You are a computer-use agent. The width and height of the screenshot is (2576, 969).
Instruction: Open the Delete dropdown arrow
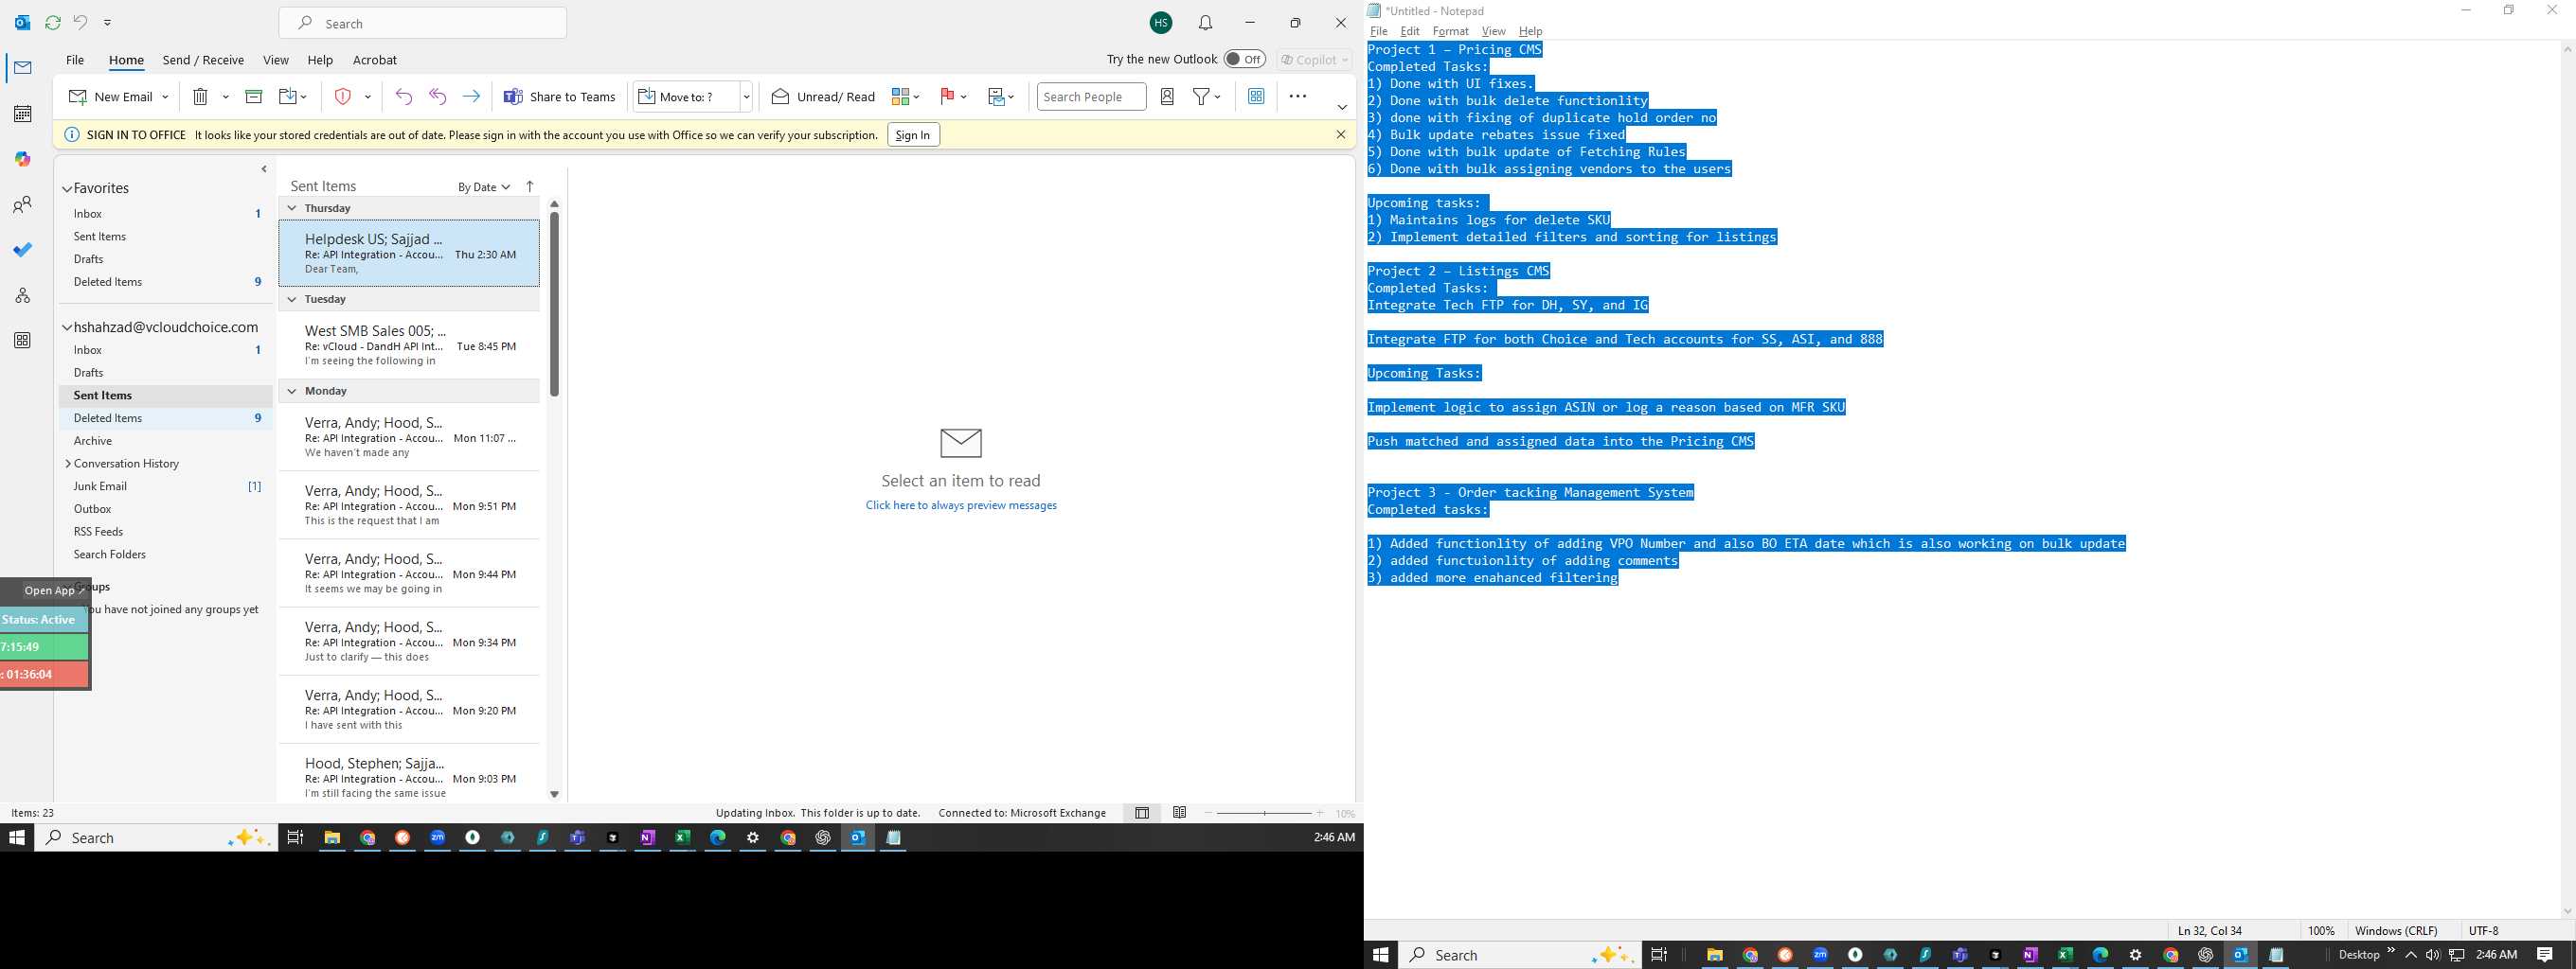click(x=226, y=97)
